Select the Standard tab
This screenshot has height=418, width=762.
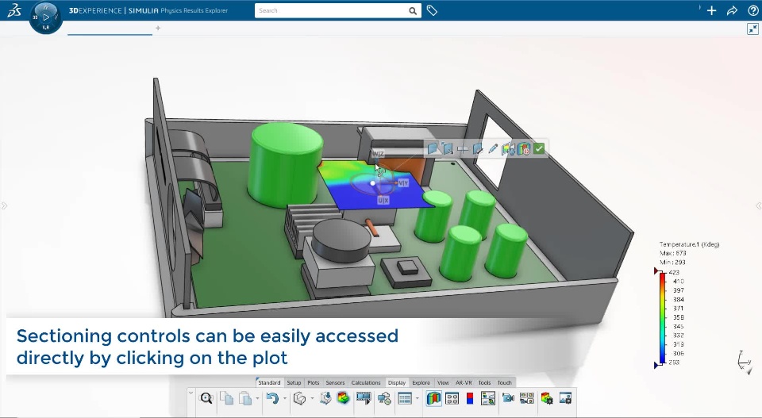pos(269,382)
